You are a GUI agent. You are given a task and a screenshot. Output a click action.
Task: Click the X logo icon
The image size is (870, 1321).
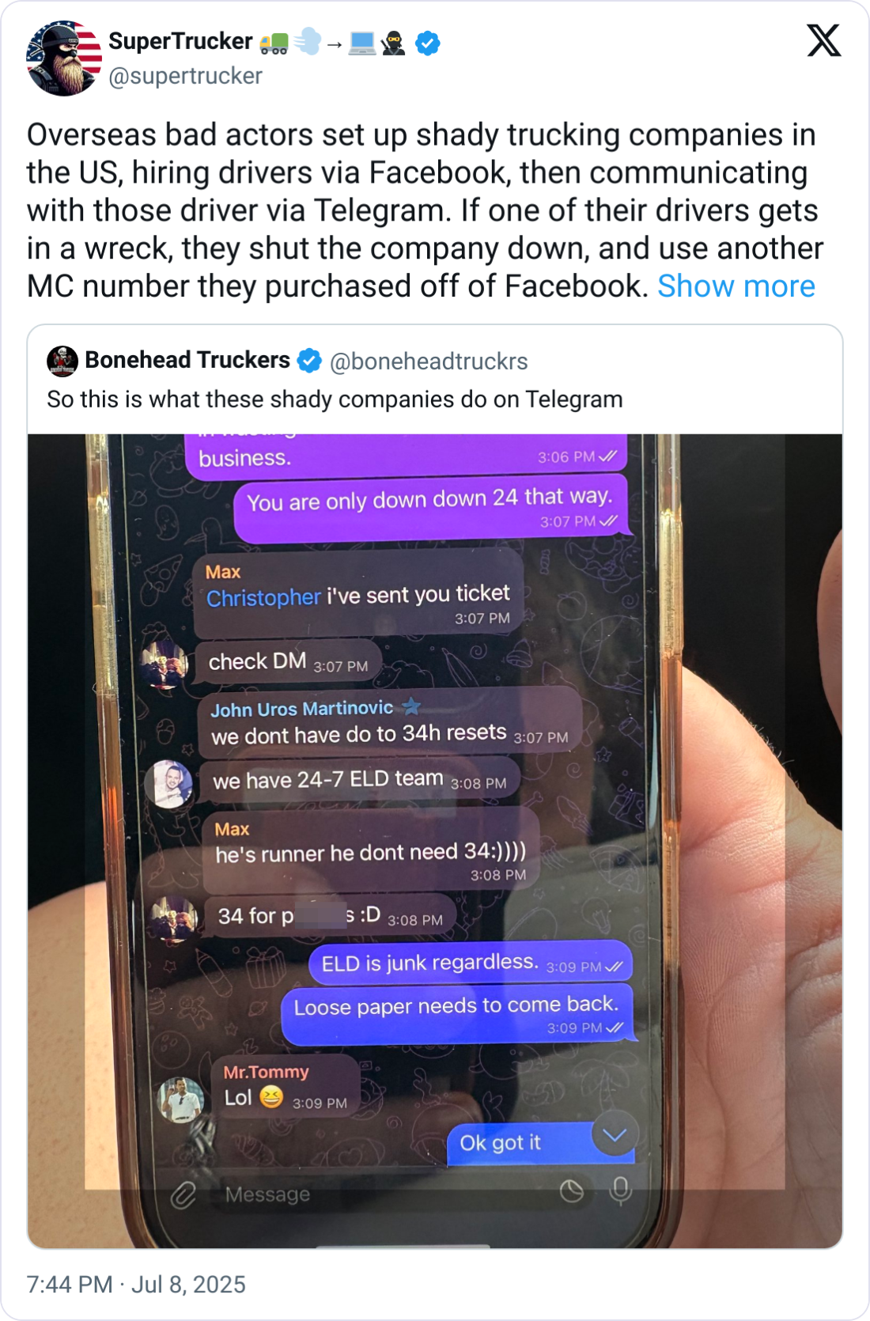tap(823, 40)
